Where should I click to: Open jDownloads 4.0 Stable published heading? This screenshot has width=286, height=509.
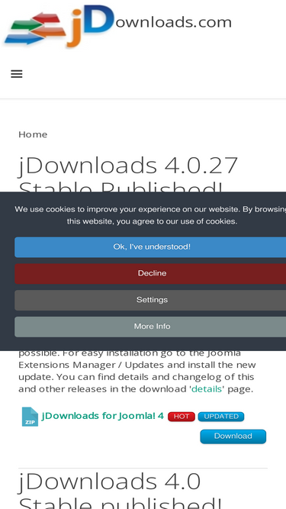120,491
